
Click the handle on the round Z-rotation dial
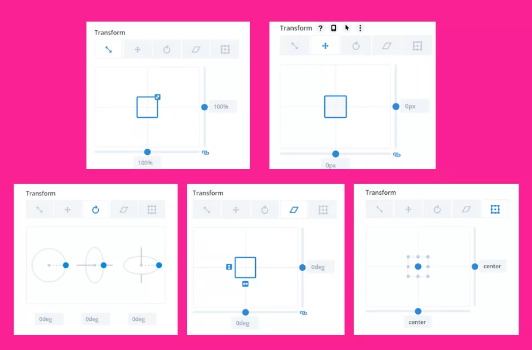66,265
